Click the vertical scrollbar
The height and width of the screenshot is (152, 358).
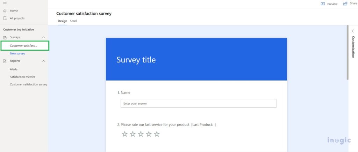[347, 52]
